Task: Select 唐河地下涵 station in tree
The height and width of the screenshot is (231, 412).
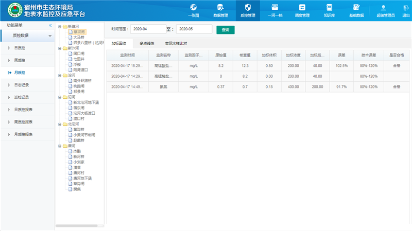Action: tap(82, 178)
